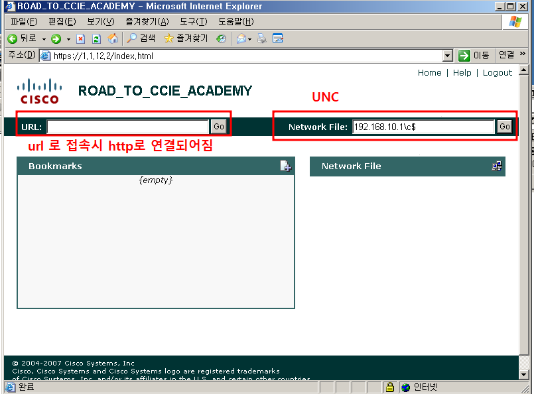Minimize the Internet Explorer window
Image resolution: width=534 pixels, height=394 pixels.
[x=500, y=6]
